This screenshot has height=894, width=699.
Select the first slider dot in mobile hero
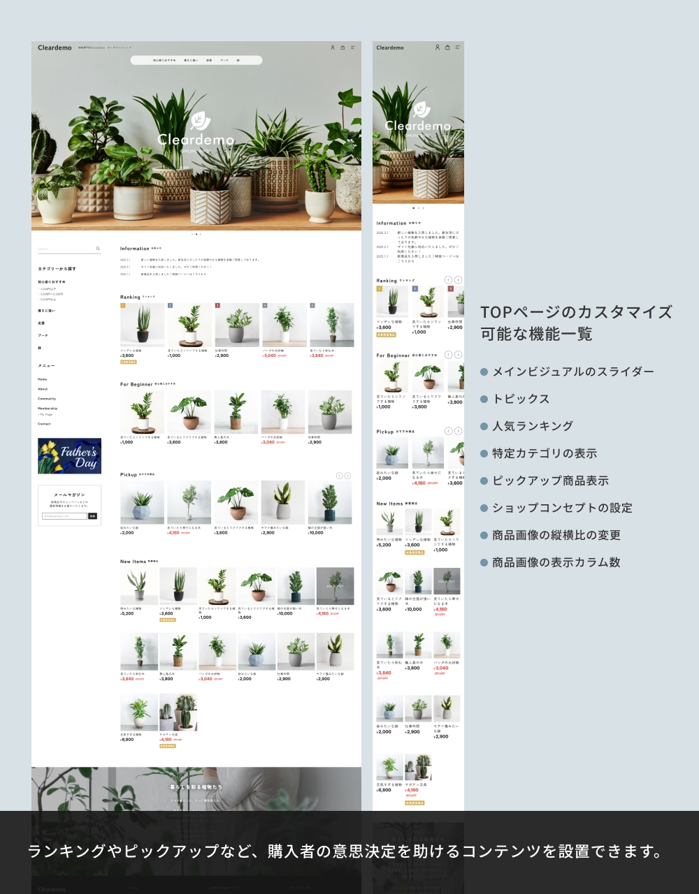click(x=413, y=208)
